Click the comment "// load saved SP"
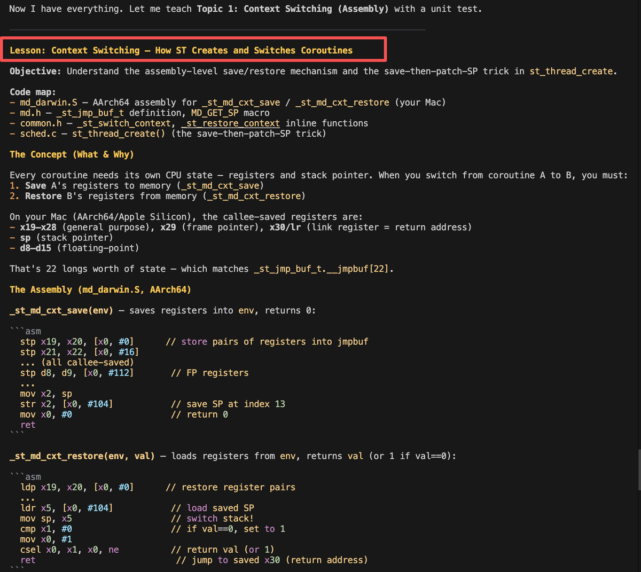 [213, 508]
